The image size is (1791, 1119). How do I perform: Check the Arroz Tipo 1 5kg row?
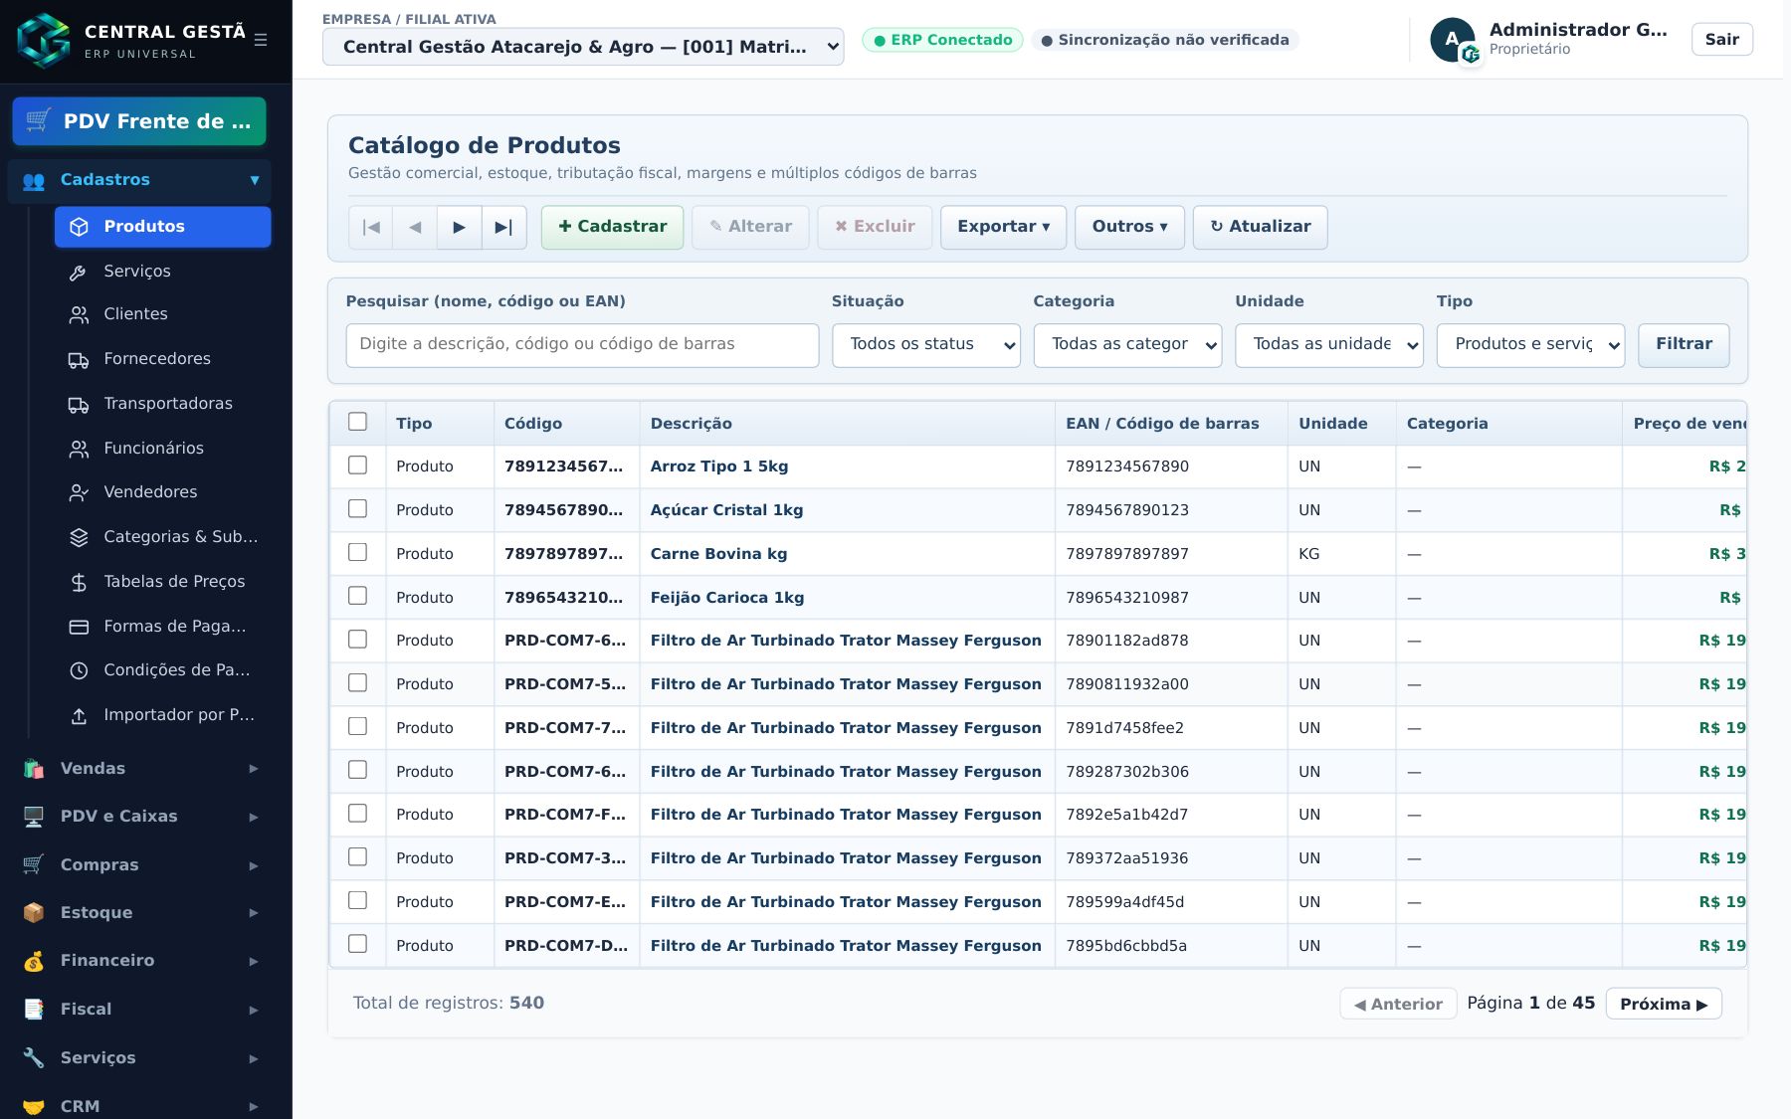click(x=358, y=466)
